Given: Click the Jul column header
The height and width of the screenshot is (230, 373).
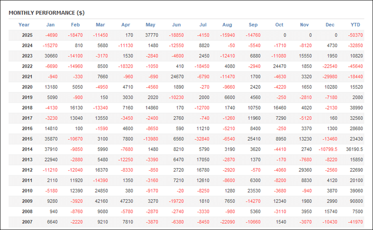Looking at the screenshot, I should pyautogui.click(x=203, y=25).
